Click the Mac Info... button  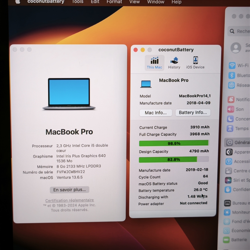click(x=156, y=113)
